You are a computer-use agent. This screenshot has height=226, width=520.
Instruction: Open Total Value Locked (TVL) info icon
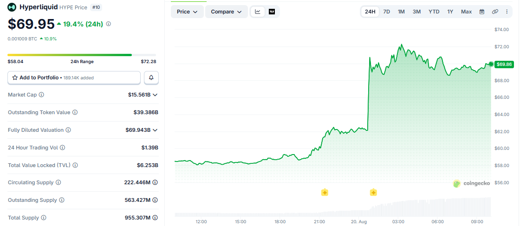pos(75,165)
